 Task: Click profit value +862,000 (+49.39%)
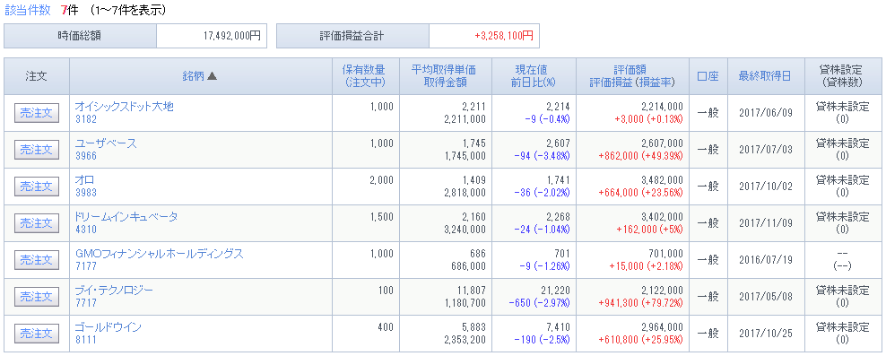pyautogui.click(x=640, y=156)
